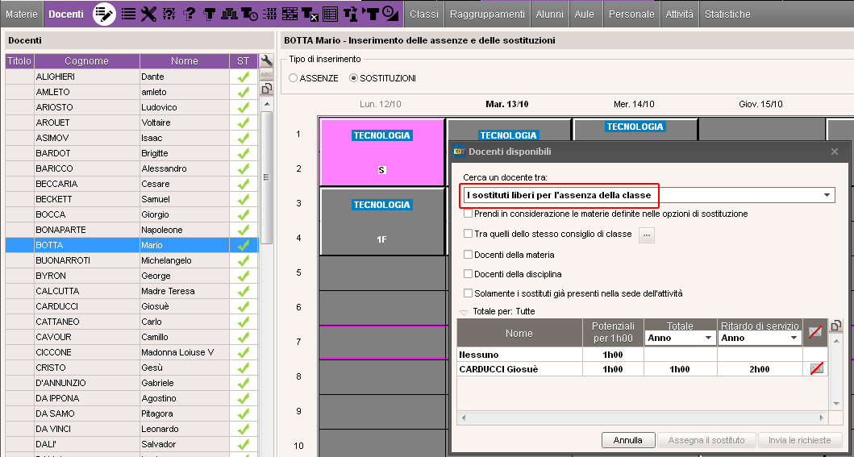Click the brick wall pattern icon
Image resolution: width=854 pixels, height=457 pixels.
coord(290,15)
